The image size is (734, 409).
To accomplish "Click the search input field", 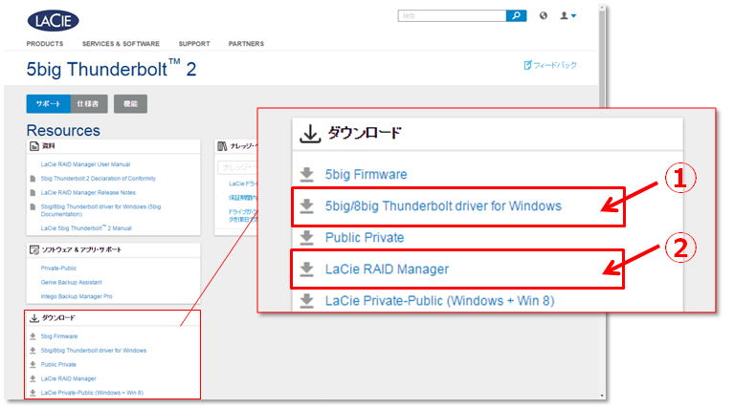I will (x=452, y=16).
